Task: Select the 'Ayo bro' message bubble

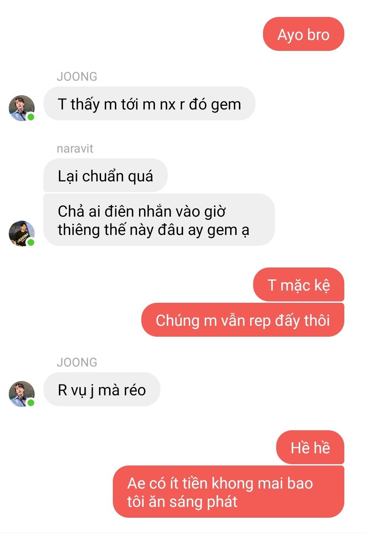Action: (303, 34)
